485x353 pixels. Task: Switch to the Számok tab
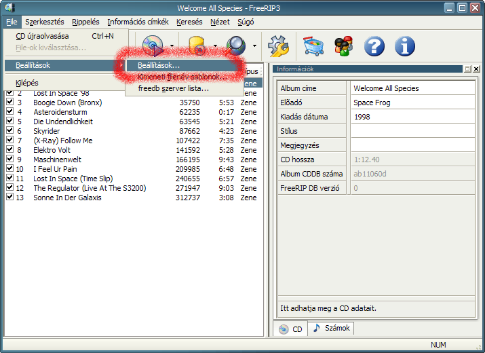[331, 328]
